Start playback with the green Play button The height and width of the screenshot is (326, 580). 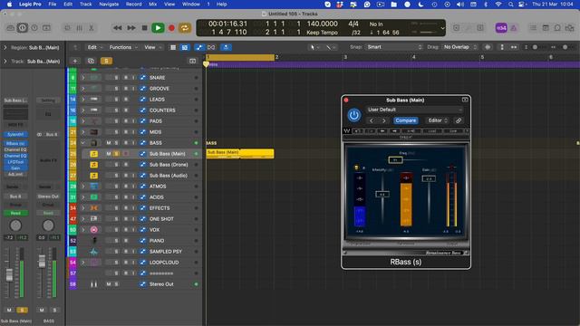(x=158, y=28)
